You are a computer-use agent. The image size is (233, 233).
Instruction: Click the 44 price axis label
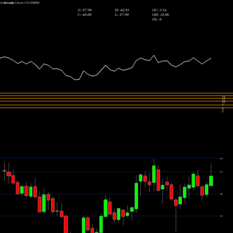(221, 158)
